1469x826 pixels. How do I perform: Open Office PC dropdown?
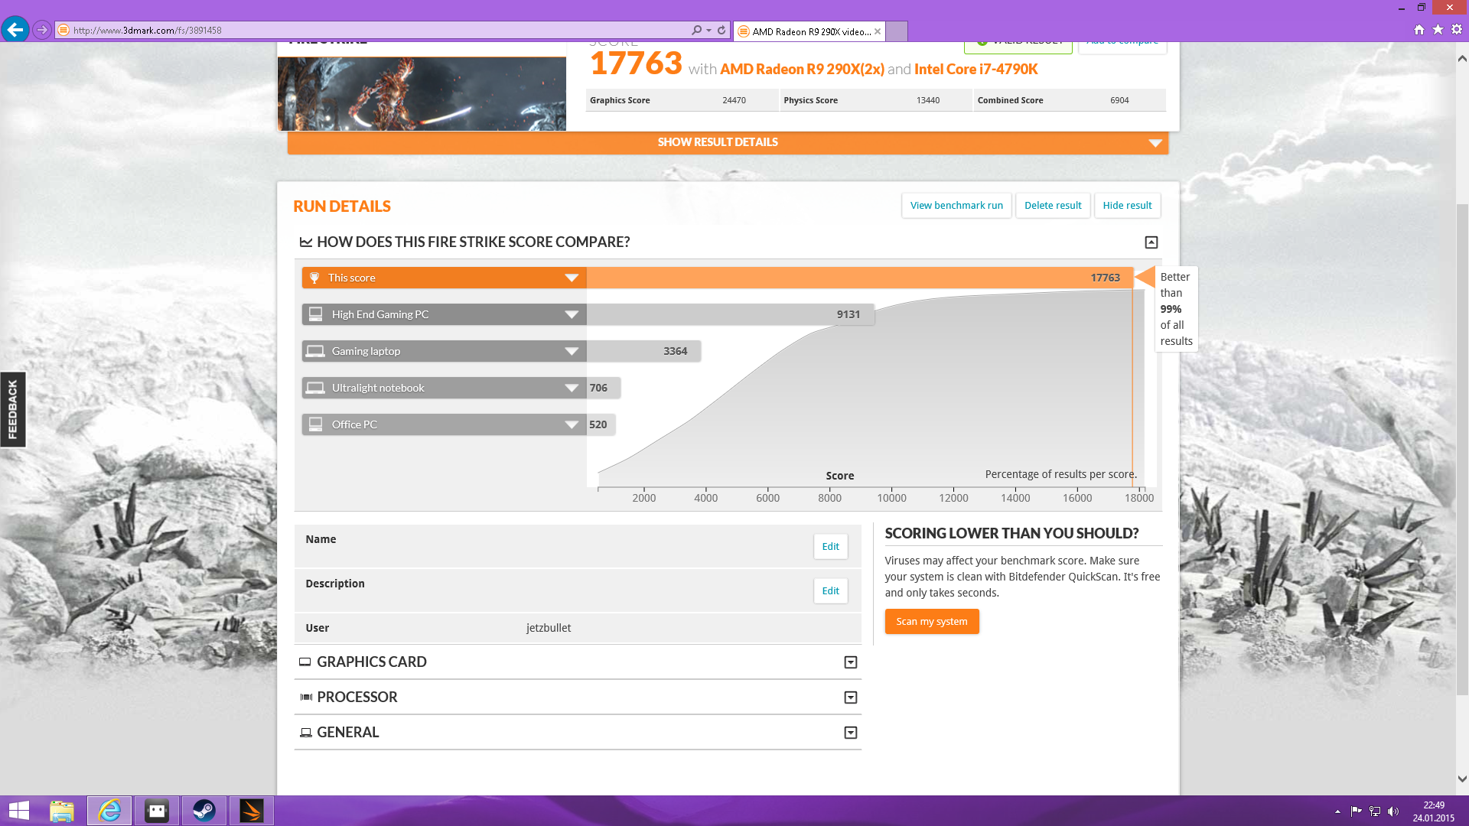click(x=571, y=424)
